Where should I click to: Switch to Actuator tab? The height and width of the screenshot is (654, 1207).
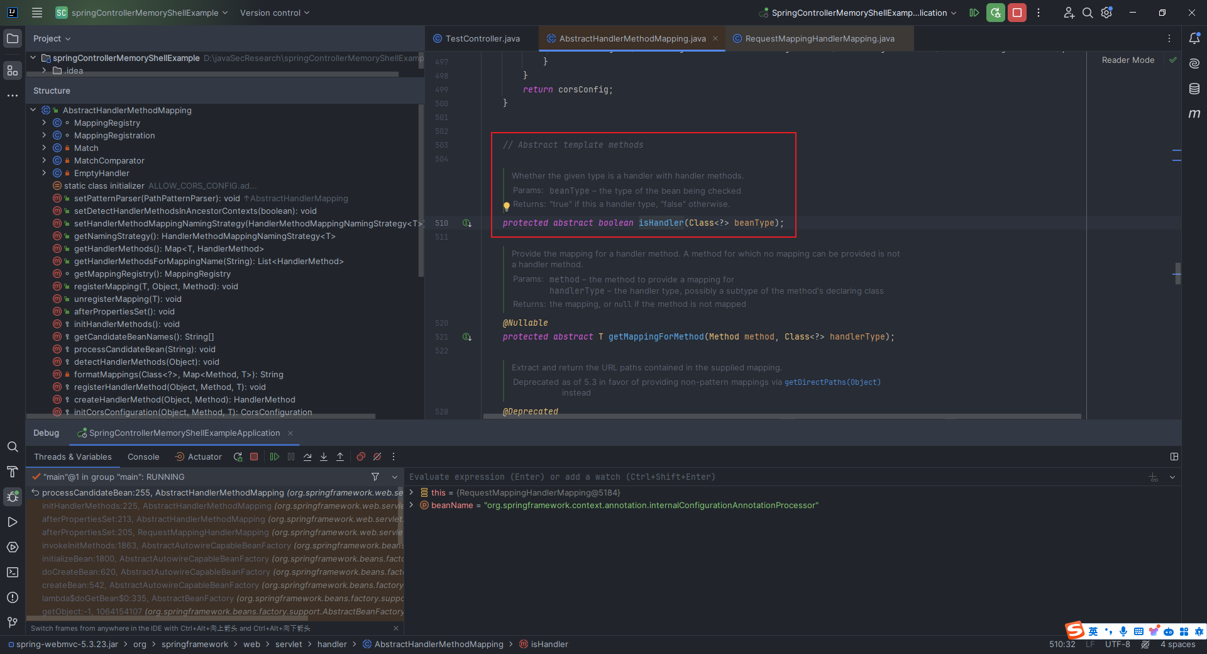(x=198, y=457)
